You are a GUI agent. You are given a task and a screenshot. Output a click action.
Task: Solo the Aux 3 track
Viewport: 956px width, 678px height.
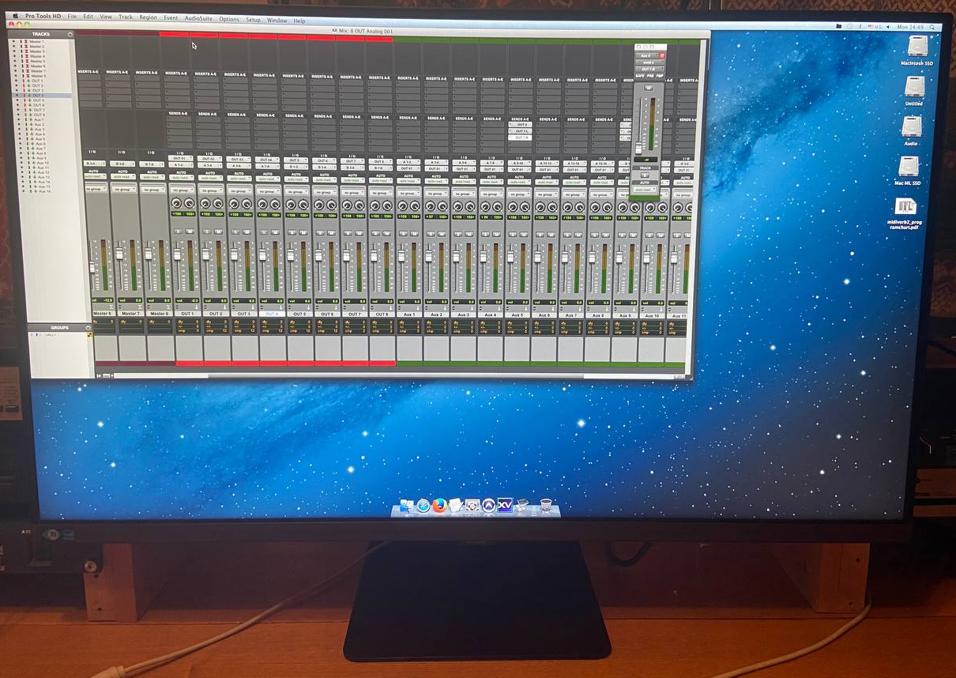click(x=458, y=234)
